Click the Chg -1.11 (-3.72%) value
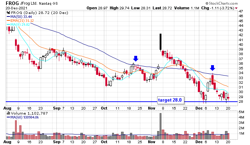This screenshot has width=250, height=145. (x=218, y=8)
